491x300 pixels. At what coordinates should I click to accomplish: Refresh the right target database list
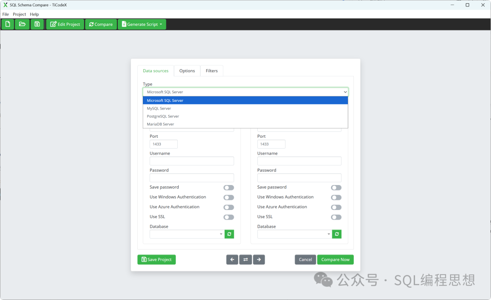[337, 234]
